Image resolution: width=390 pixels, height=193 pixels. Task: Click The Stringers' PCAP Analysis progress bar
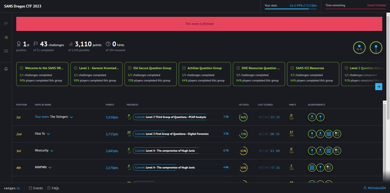(x=182, y=117)
